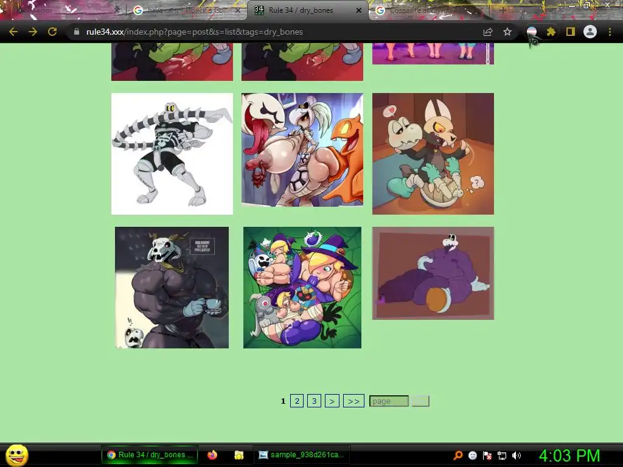Open the volume speaker tray icon
623x467 pixels.
click(x=516, y=455)
